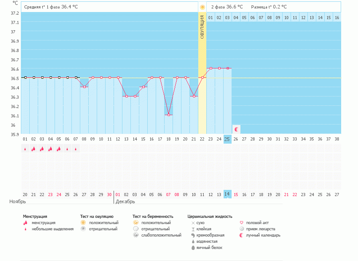
Task: Select the small discharge drop under cycle day 07
Action: [75, 149]
